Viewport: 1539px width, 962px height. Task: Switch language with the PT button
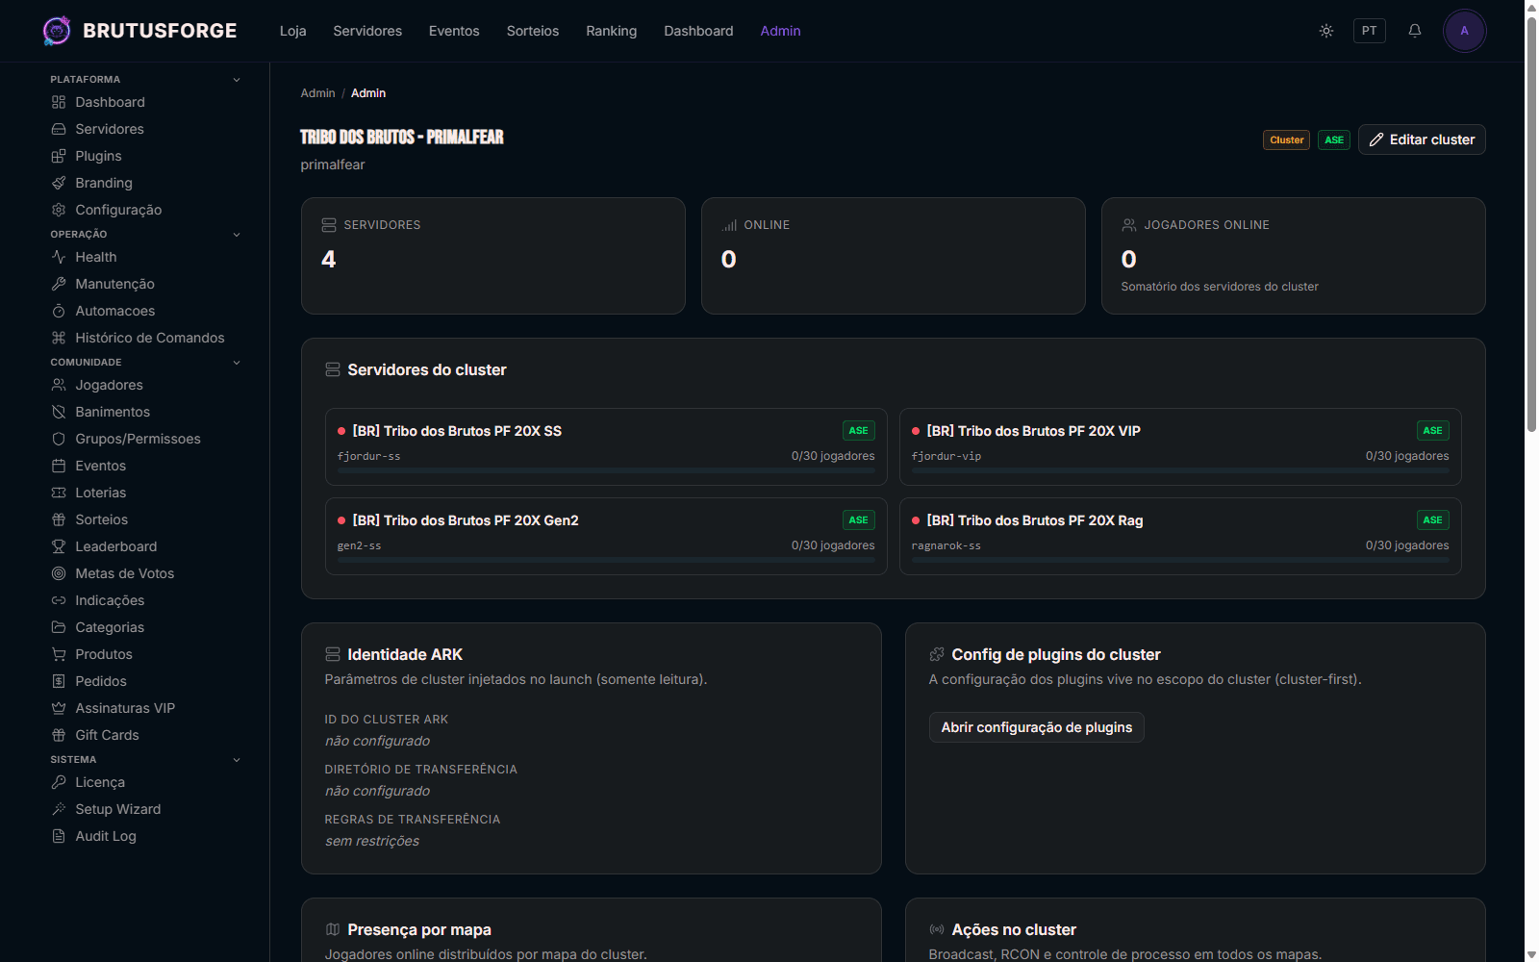click(1370, 31)
